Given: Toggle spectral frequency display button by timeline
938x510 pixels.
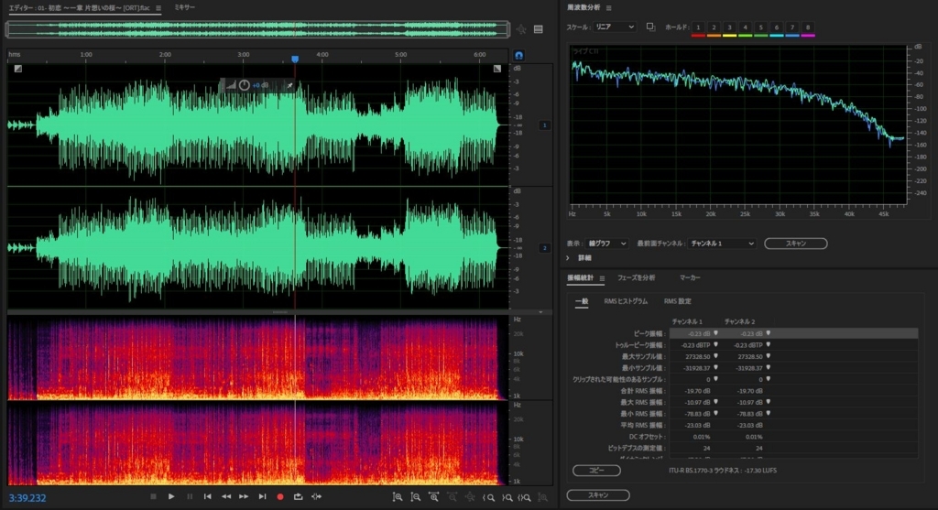Looking at the screenshot, I should click(518, 55).
